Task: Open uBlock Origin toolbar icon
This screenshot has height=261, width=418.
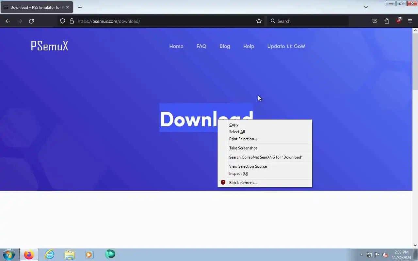Action: point(398,21)
